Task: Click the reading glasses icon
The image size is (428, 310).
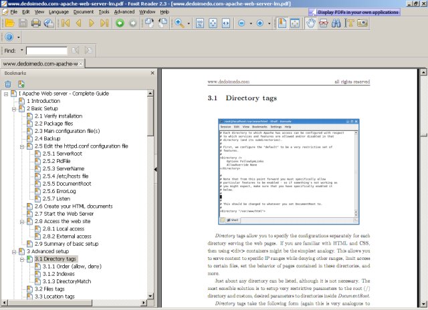Action: pos(324,23)
